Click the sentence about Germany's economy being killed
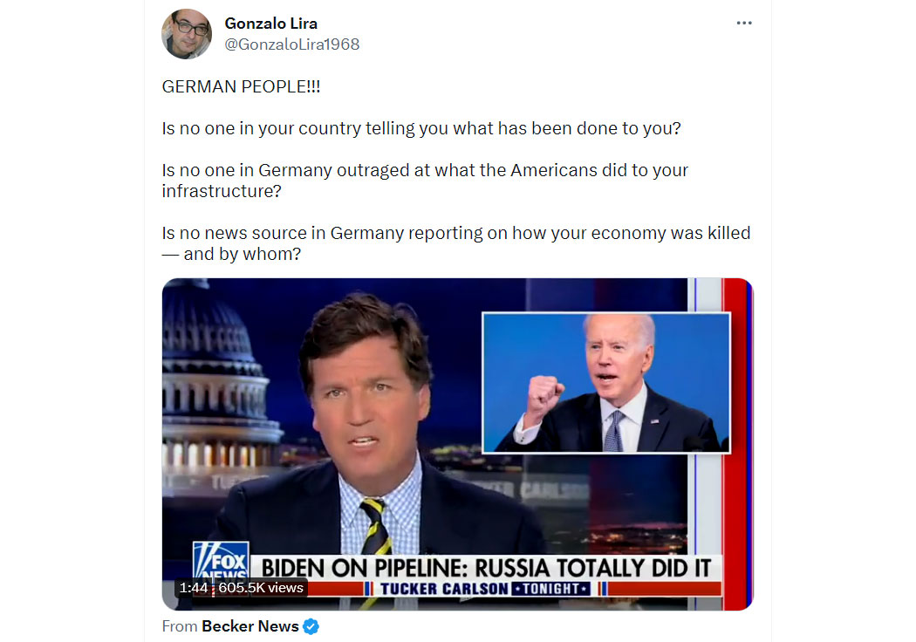Image resolution: width=916 pixels, height=642 pixels. 456,243
